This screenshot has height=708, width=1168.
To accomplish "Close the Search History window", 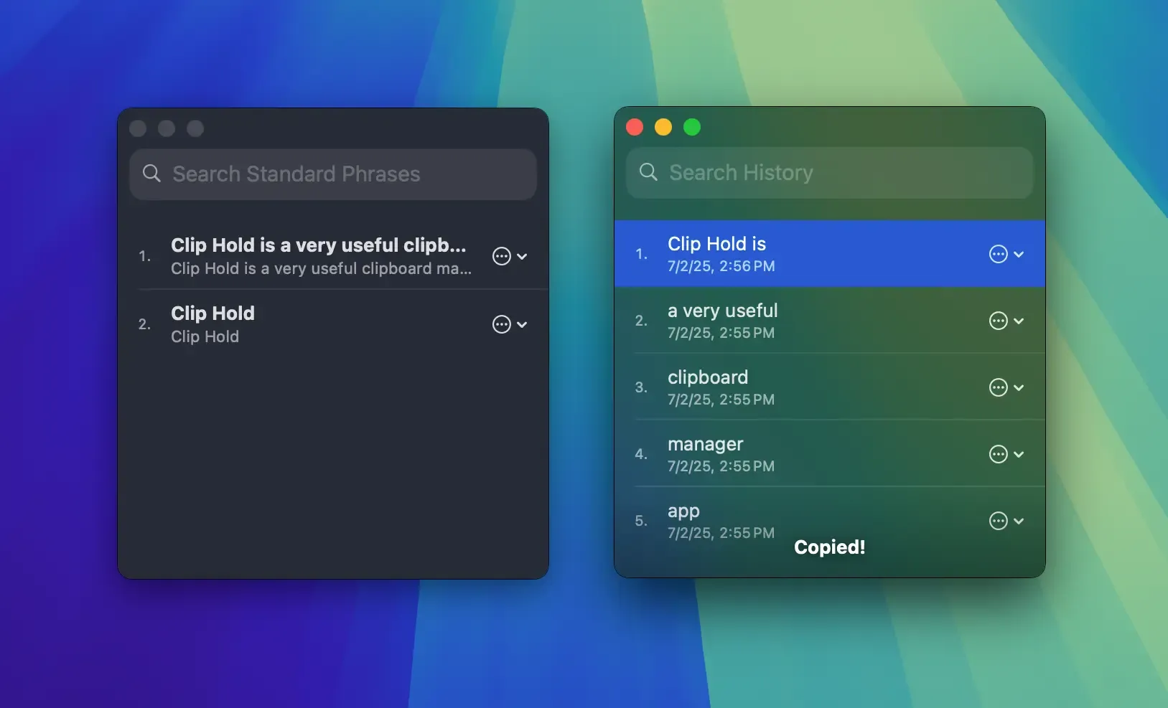I will point(635,127).
